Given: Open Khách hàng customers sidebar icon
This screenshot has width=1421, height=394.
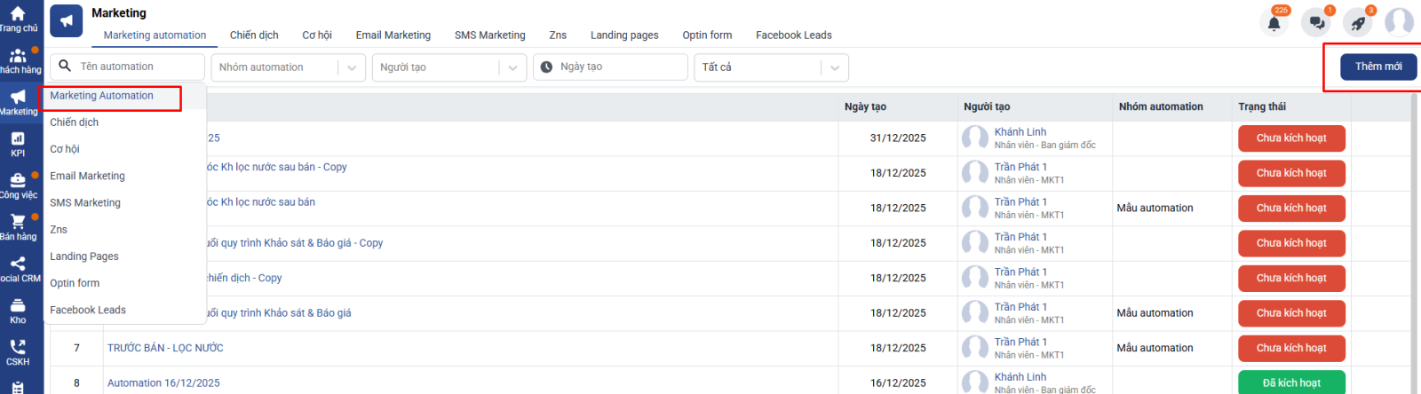Looking at the screenshot, I should tap(18, 59).
